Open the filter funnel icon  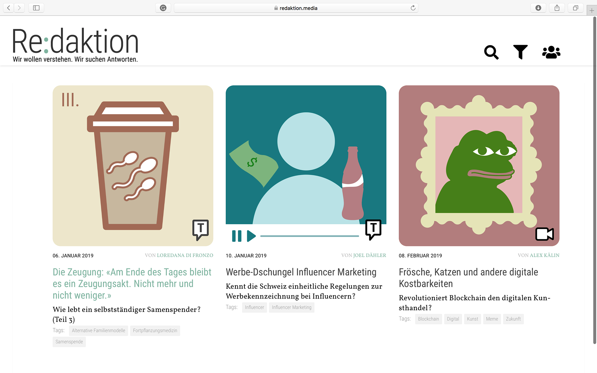click(521, 52)
